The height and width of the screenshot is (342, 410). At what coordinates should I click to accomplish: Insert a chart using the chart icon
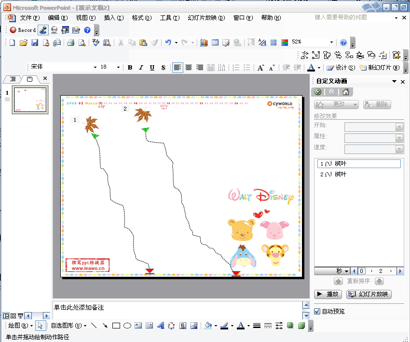(x=204, y=43)
